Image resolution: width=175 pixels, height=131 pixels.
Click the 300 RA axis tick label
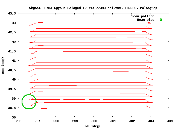[x=94, y=121]
